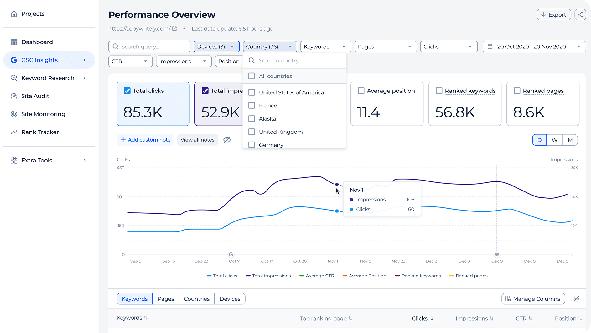This screenshot has height=333, width=591.
Task: Check the France checkbox
Action: coord(251,106)
